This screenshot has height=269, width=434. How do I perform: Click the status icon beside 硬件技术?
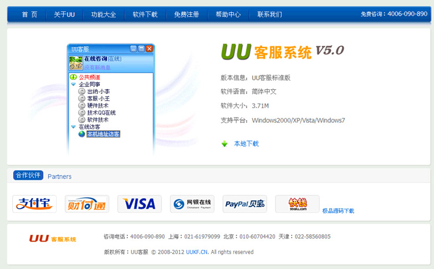tap(82, 106)
